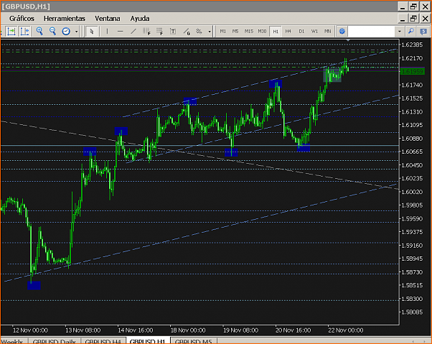Select blue rectangle at the 12 Nov low
Viewport: 432px width, 344px height.
tap(34, 285)
